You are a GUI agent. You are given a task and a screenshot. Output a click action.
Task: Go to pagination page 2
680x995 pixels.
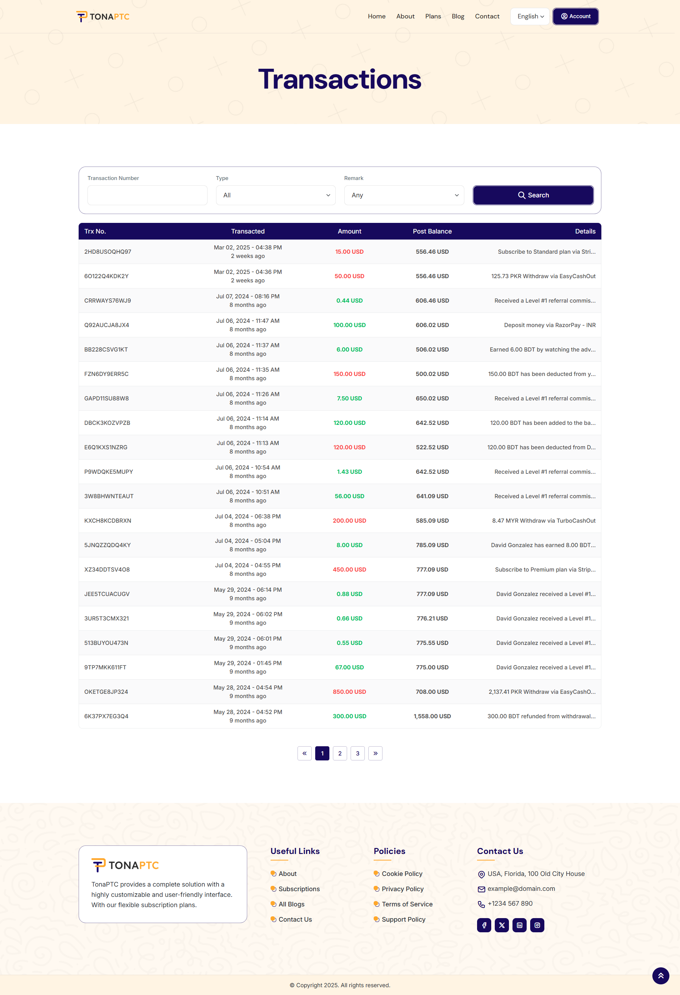point(340,753)
